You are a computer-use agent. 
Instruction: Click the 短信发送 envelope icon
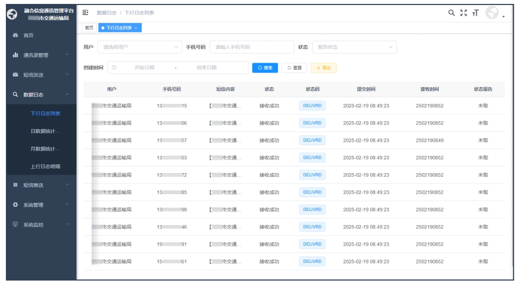(x=15, y=75)
